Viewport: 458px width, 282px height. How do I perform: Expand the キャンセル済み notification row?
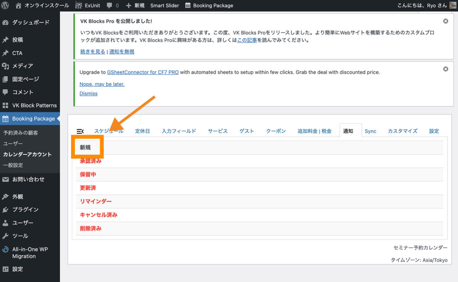click(98, 215)
